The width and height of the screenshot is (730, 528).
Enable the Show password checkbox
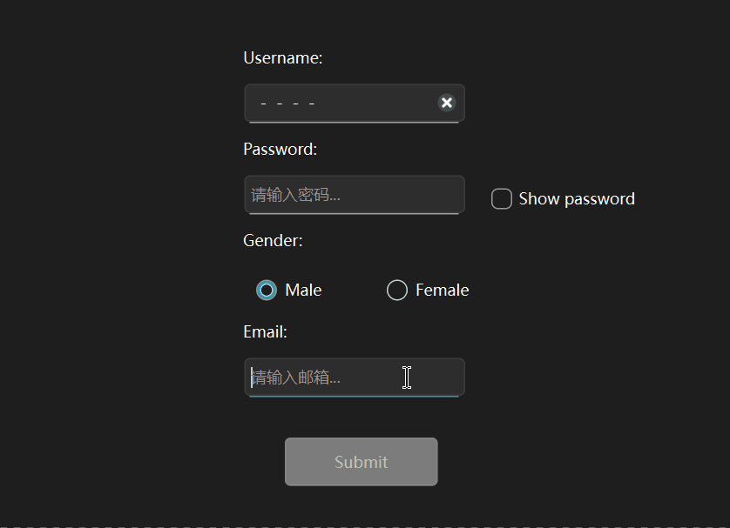click(x=502, y=199)
